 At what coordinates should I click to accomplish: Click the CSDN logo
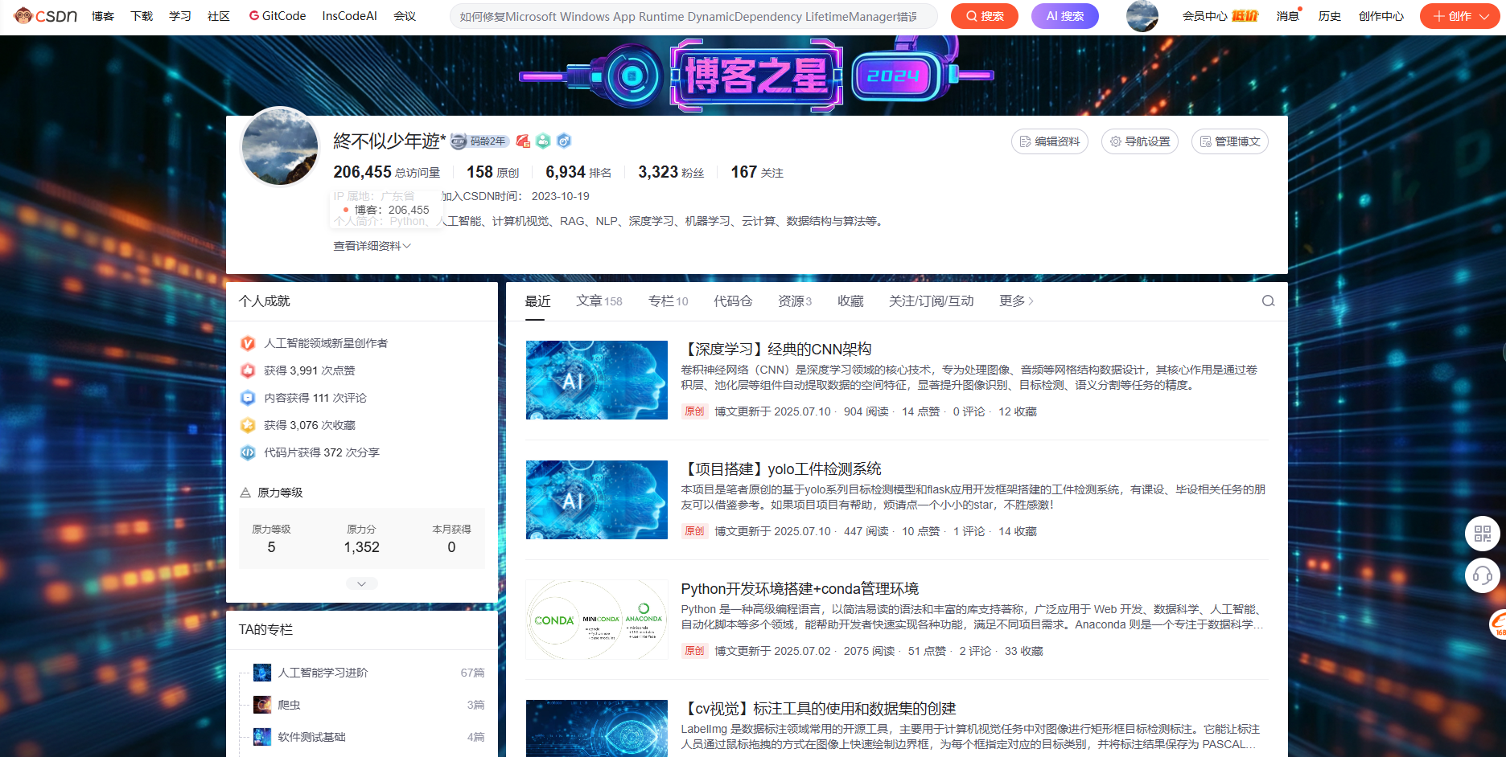[x=46, y=16]
